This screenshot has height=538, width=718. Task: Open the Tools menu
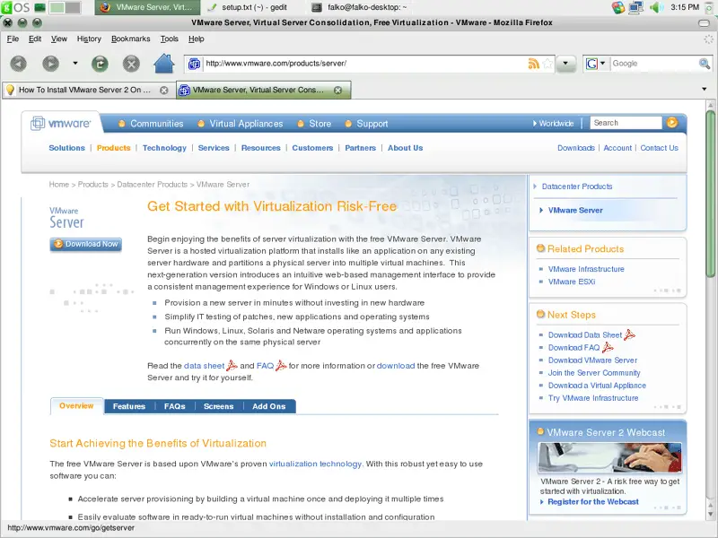169,39
